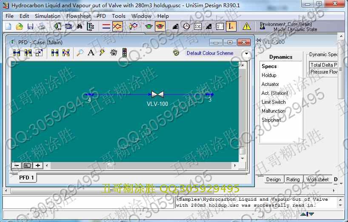
Task: Open the Simulation menu
Action: [48, 16]
